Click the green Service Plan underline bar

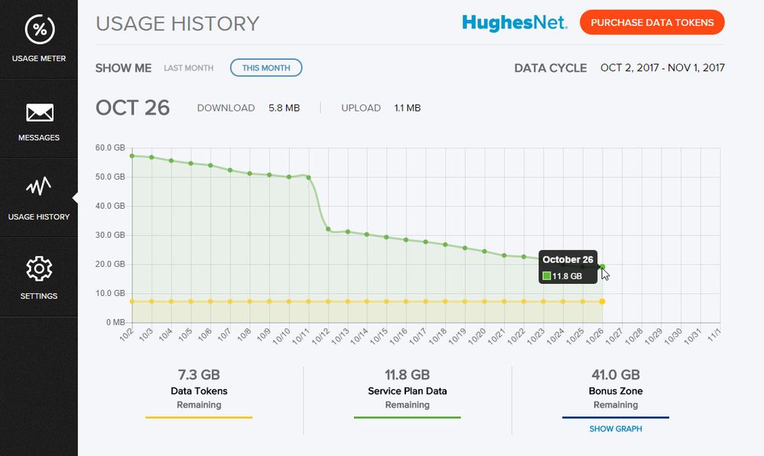[x=407, y=418]
